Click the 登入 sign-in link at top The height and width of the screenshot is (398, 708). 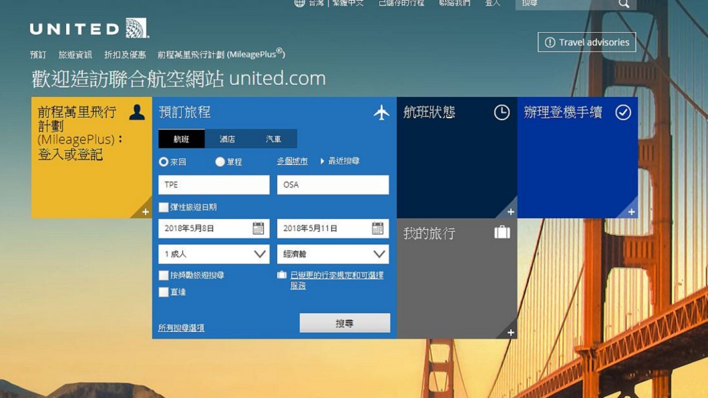[493, 3]
